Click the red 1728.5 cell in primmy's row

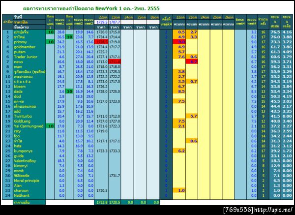pos(101,42)
